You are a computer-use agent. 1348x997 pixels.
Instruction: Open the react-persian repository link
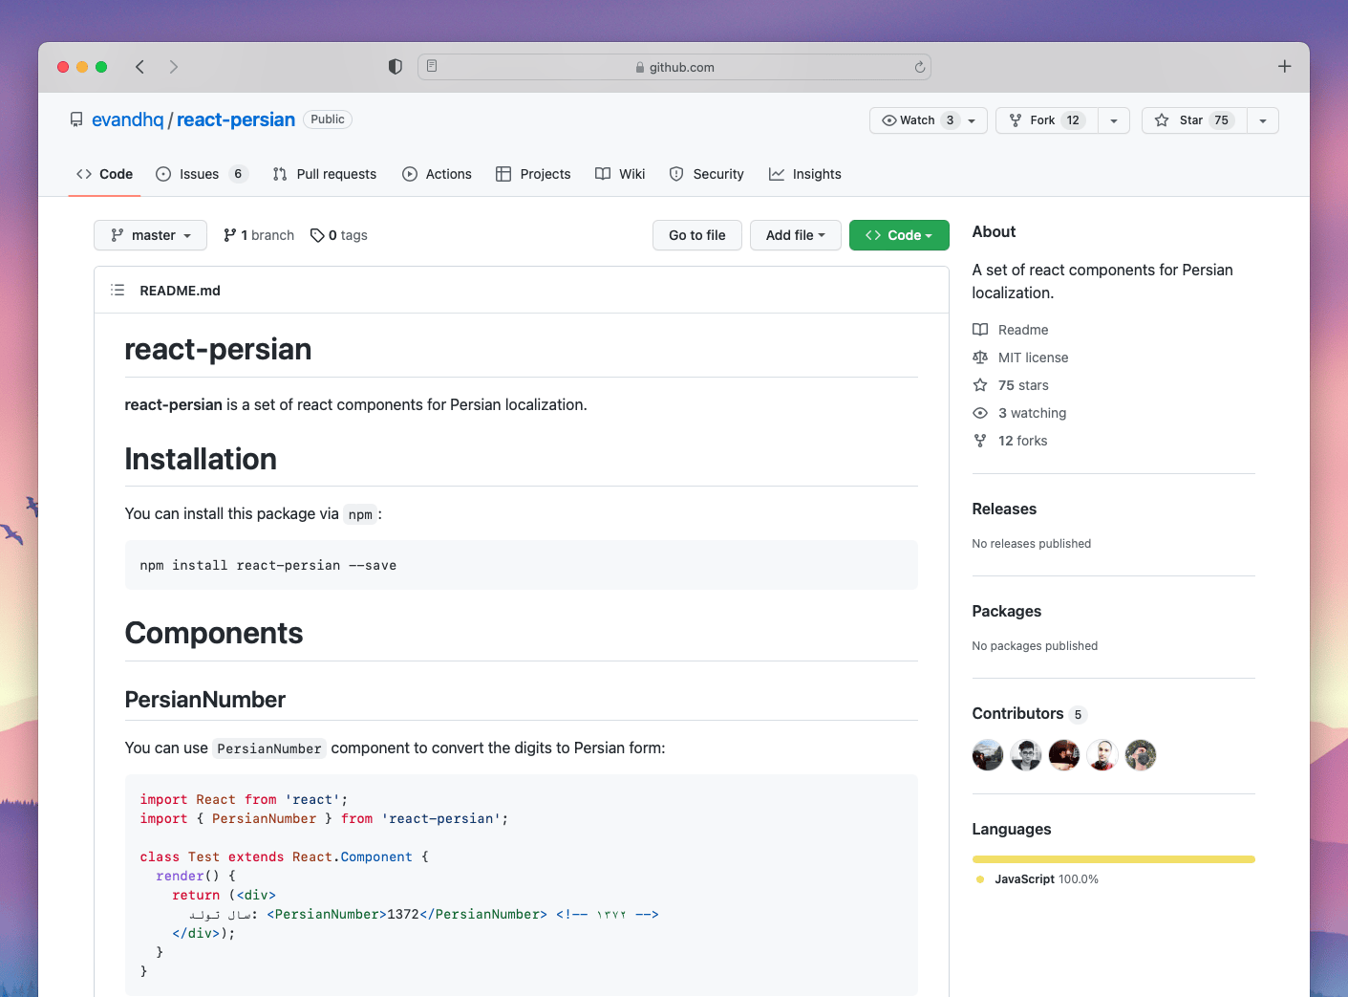(x=236, y=119)
